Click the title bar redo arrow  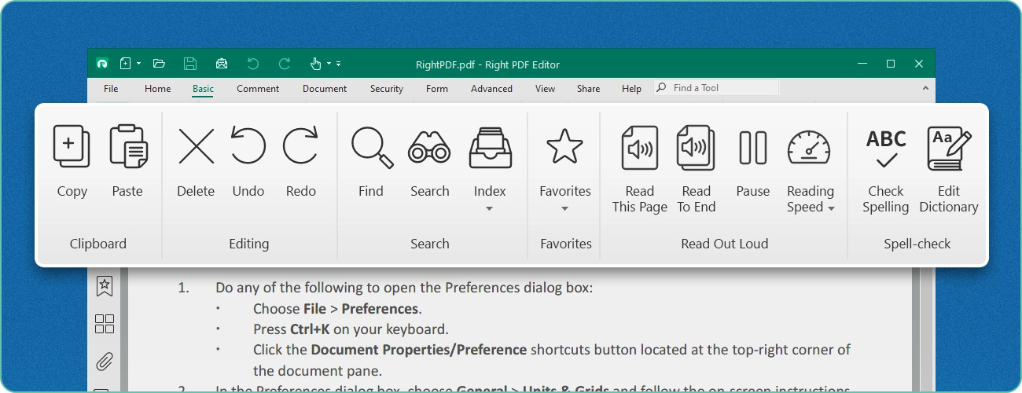pyautogui.click(x=285, y=64)
